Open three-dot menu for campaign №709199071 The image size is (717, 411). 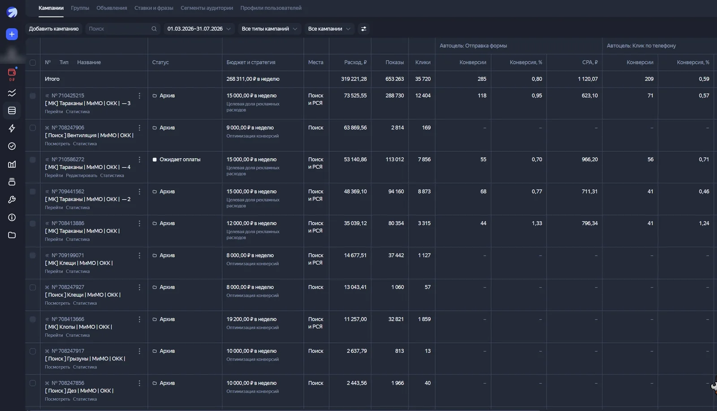click(x=139, y=255)
